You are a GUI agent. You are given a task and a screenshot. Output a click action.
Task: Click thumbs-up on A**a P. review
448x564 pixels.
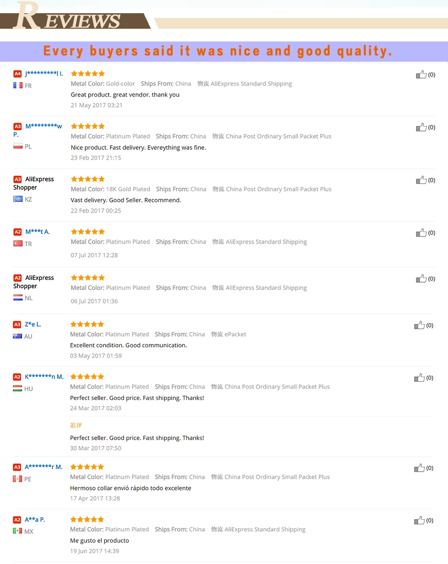pyautogui.click(x=419, y=521)
